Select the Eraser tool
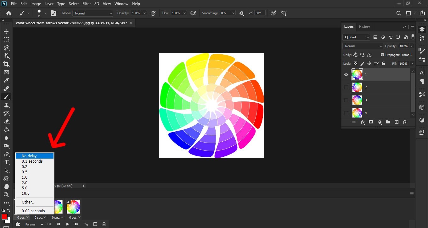 [6, 121]
